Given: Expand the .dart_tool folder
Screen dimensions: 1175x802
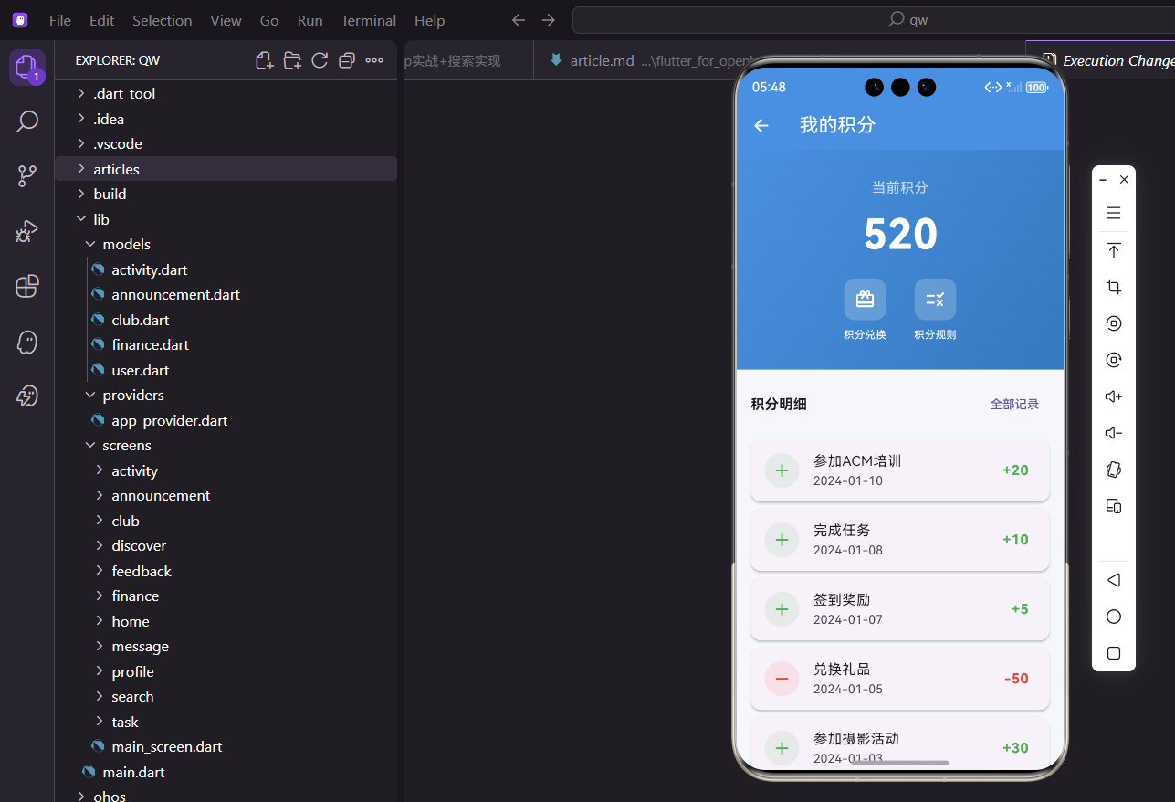Looking at the screenshot, I should click(x=226, y=93).
